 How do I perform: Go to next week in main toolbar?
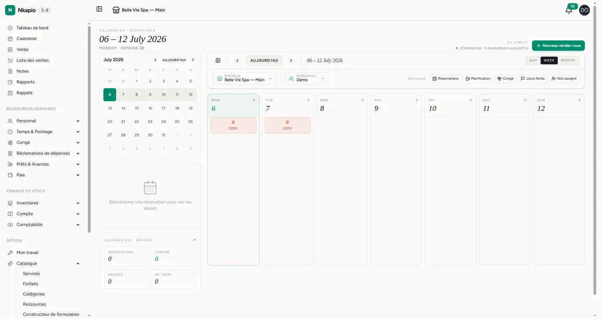coord(291,61)
